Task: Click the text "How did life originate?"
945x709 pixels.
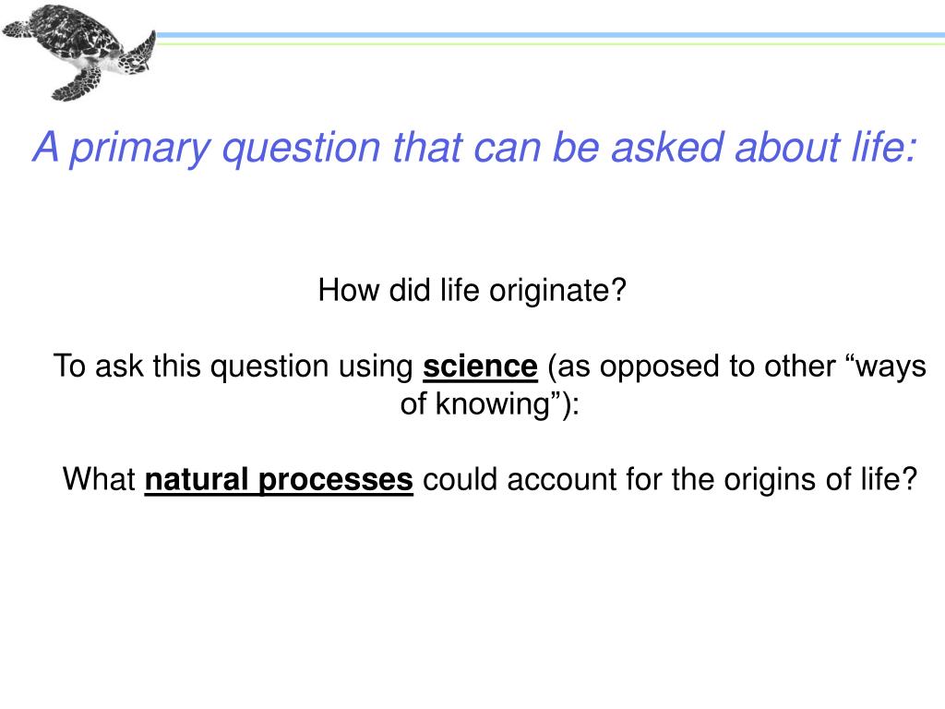Action: click(472, 291)
